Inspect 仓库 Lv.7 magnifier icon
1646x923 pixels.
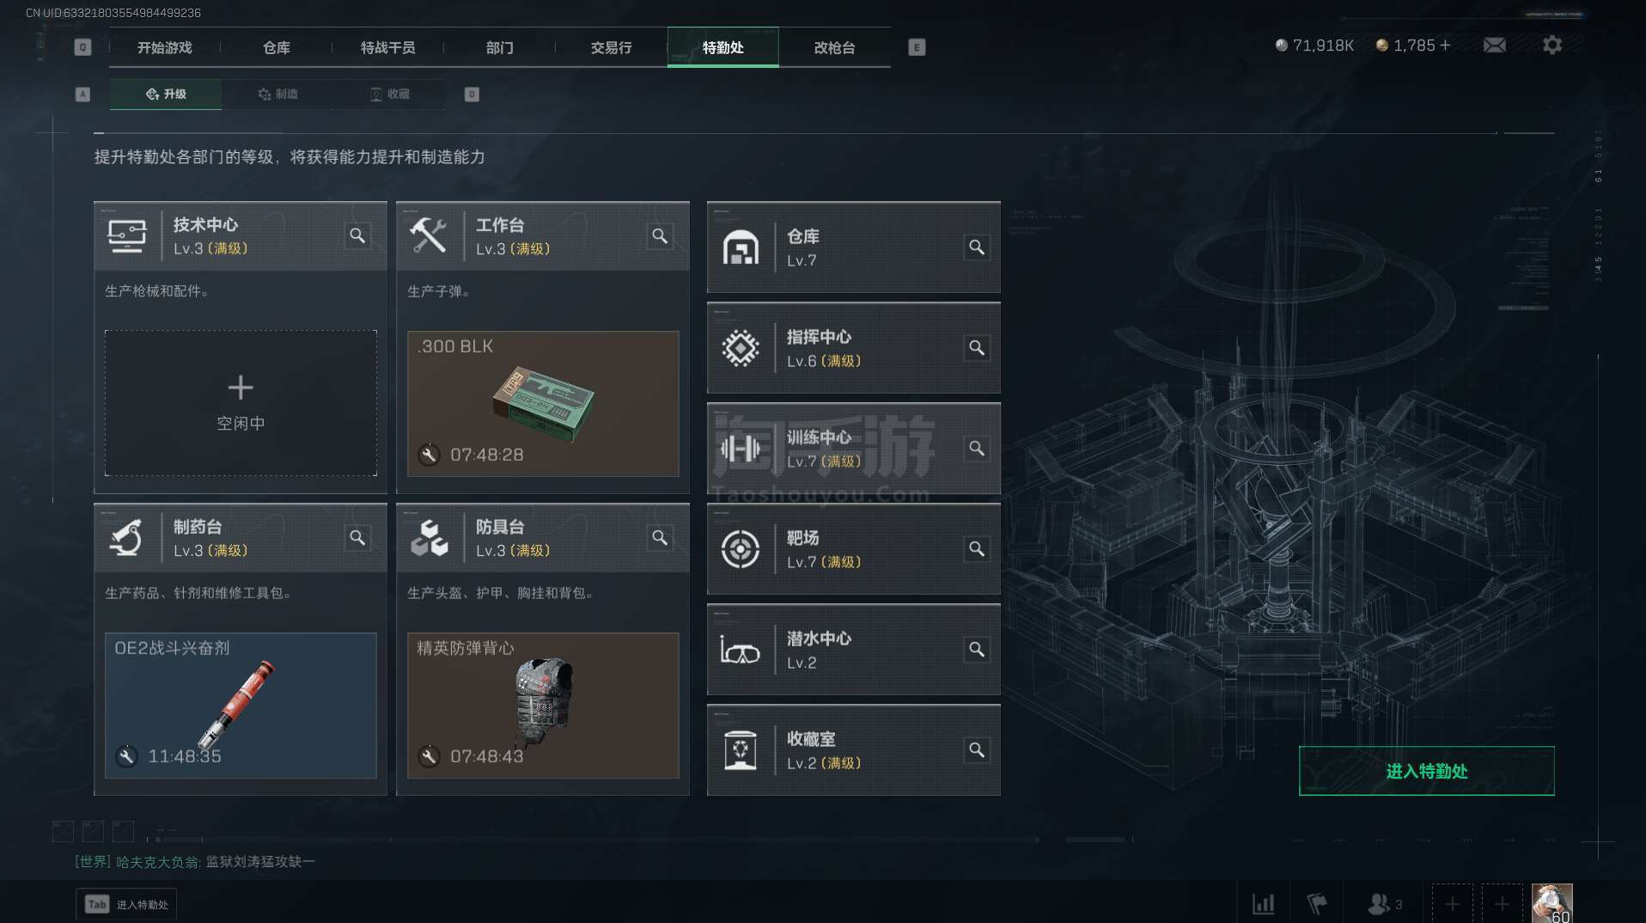(977, 248)
